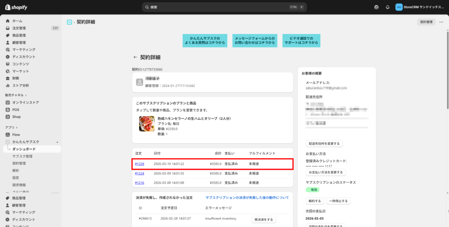Click the Shopify logo in top bar
Viewport: 449px width, 227px height.
tap(18, 7)
